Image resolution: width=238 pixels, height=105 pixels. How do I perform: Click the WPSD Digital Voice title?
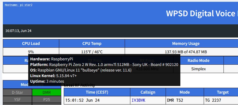[x=202, y=13]
